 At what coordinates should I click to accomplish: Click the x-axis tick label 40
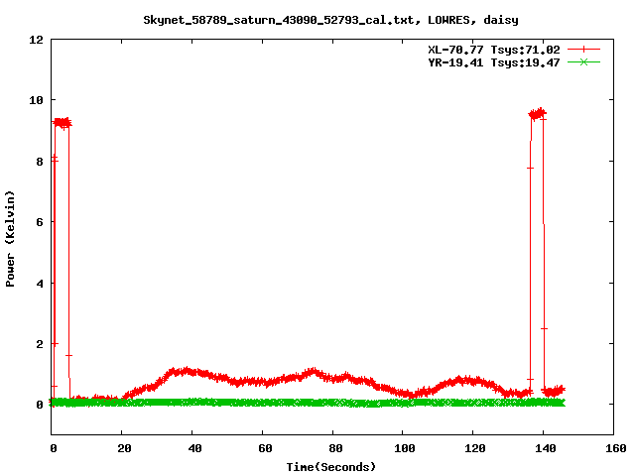[194, 448]
